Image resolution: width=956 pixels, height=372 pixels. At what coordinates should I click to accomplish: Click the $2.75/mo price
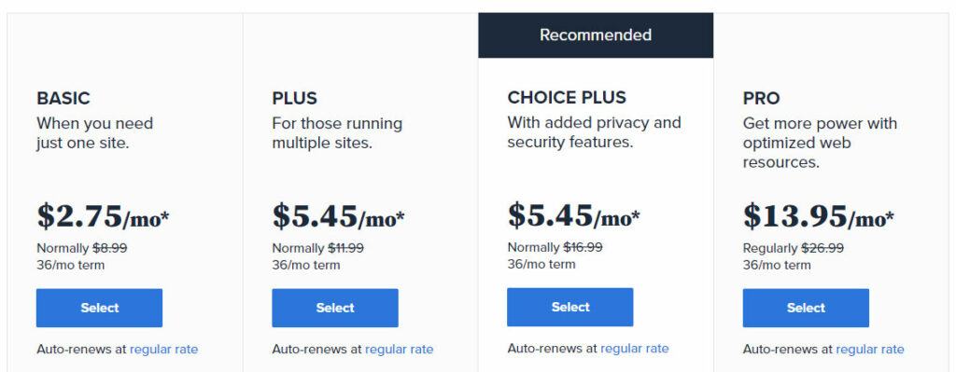point(103,216)
